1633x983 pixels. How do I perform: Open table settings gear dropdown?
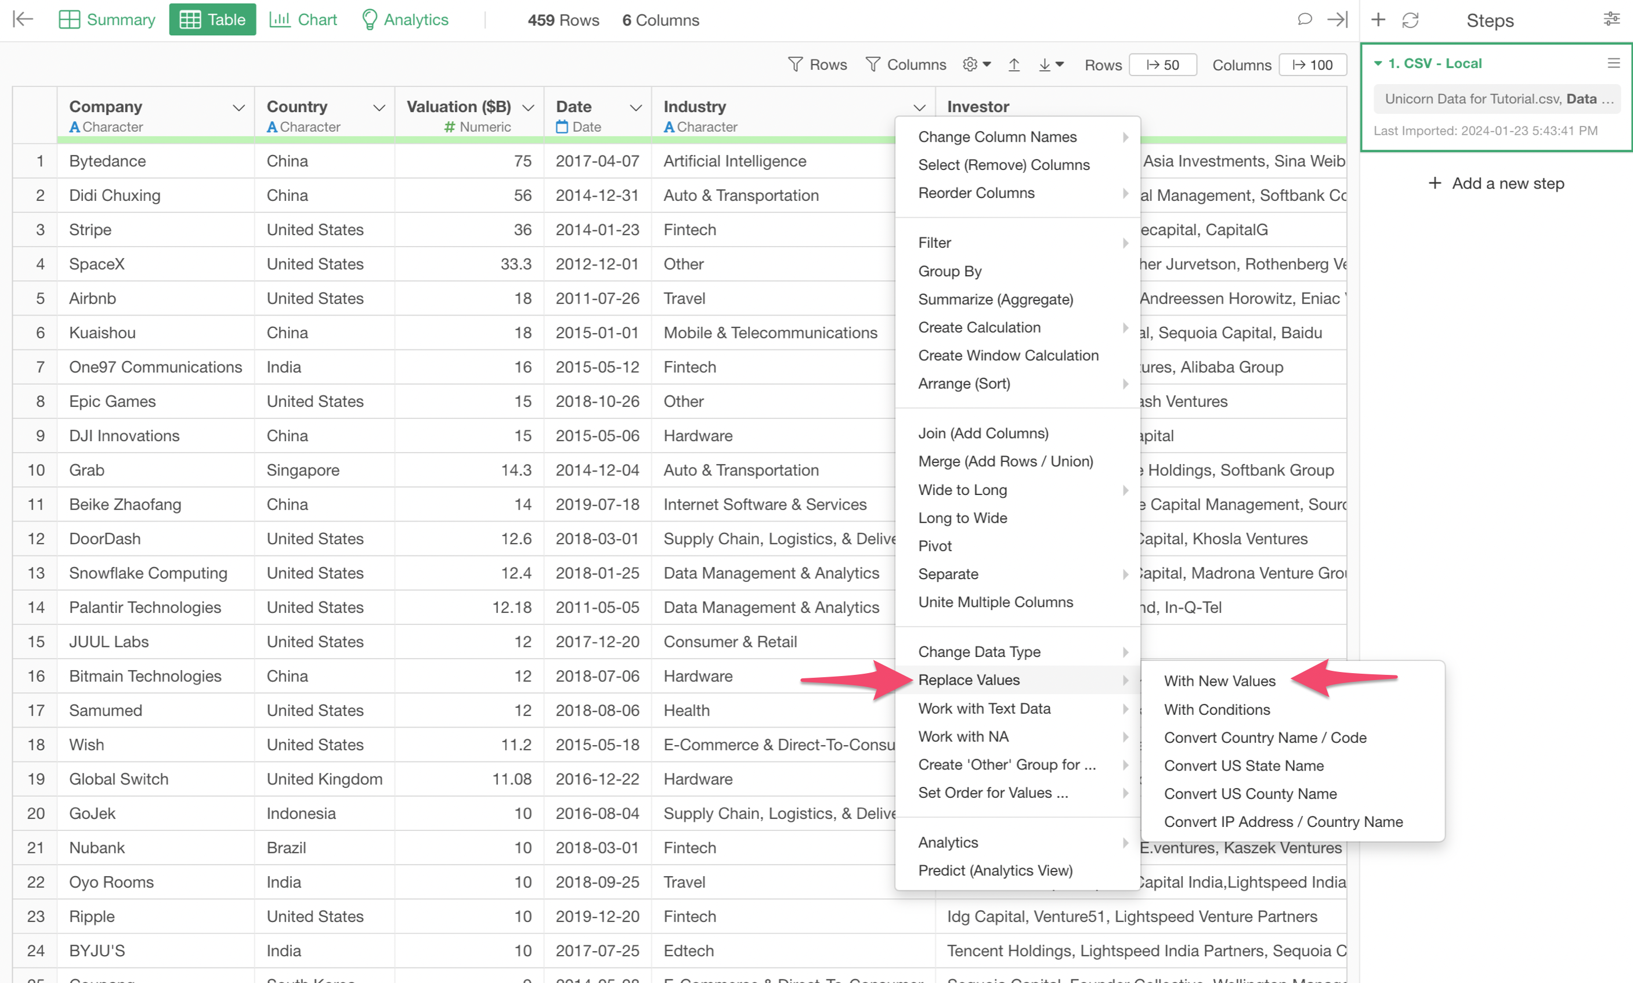click(x=977, y=64)
